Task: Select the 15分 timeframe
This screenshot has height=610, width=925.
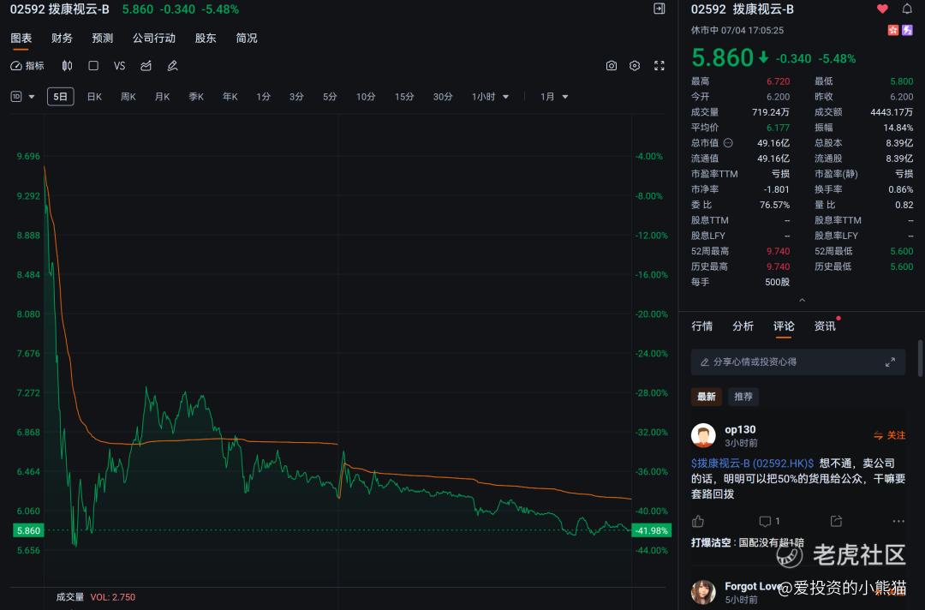Action: (x=404, y=97)
